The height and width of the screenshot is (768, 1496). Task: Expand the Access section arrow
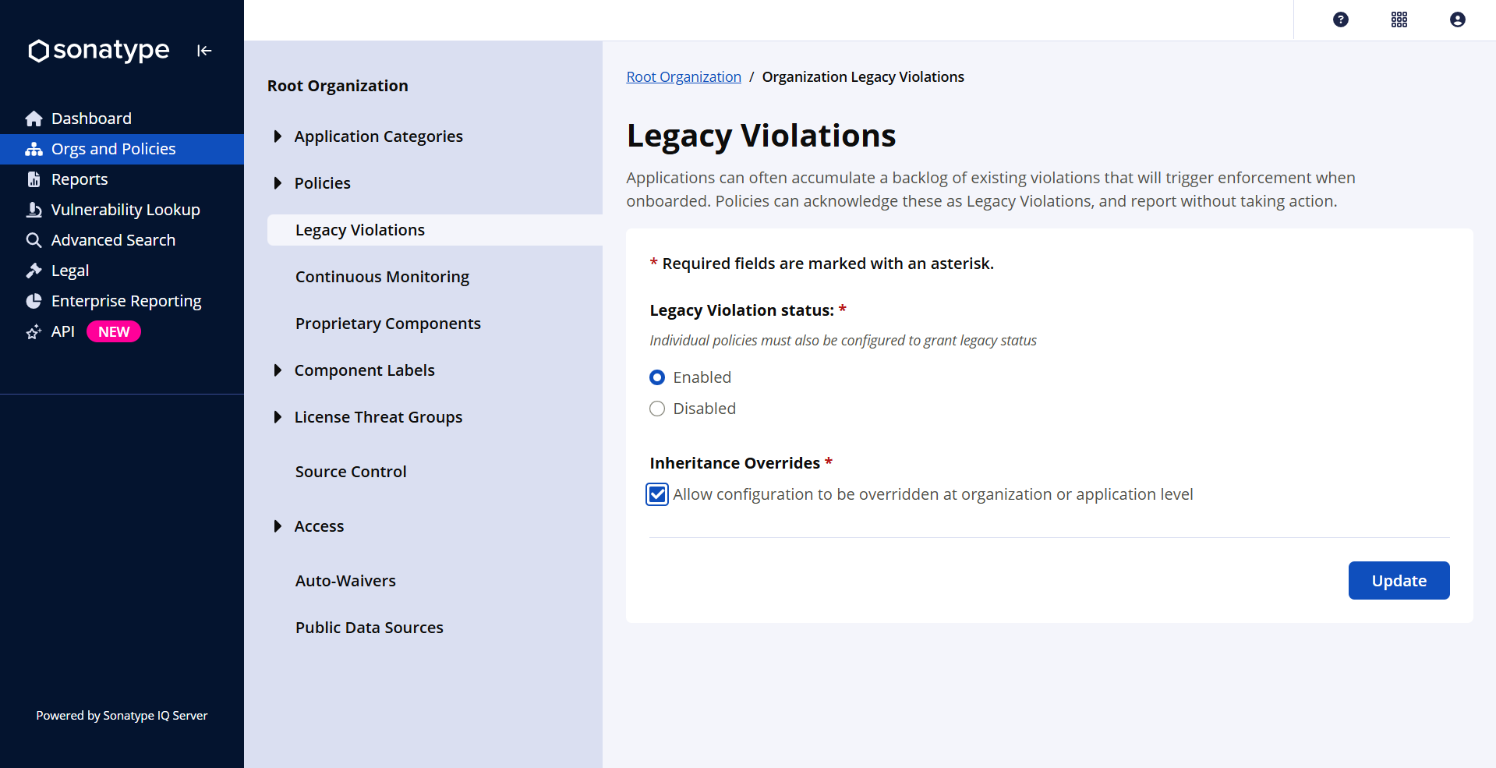point(278,526)
